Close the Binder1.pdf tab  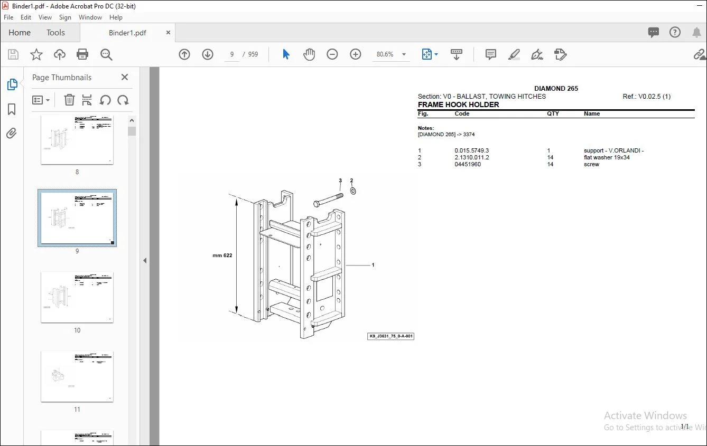tap(169, 33)
